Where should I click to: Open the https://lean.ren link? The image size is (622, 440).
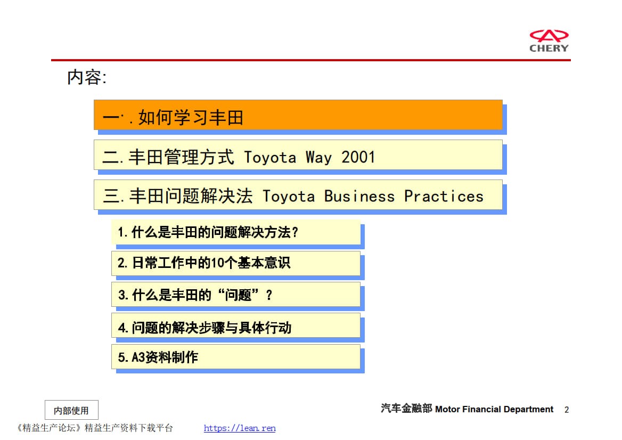coord(240,428)
